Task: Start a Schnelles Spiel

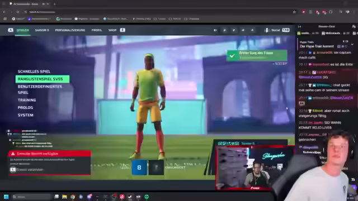Action: [34, 71]
